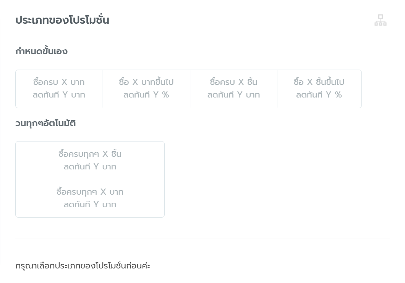Image resolution: width=405 pixels, height=283 pixels.
Task: Click ลดทันที Y บาท under ซื้อครบทุกๆ X ชิ้น
Action: pyautogui.click(x=90, y=167)
